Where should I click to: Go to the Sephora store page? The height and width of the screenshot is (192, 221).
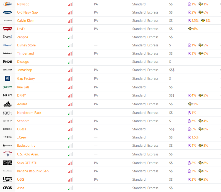(x=23, y=121)
